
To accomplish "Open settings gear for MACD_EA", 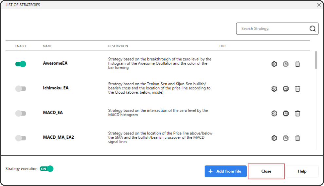I will [274, 114].
